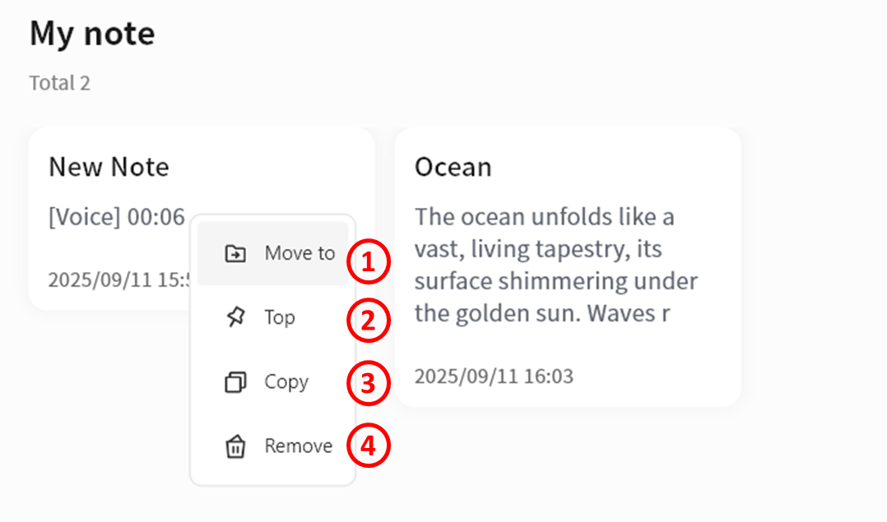This screenshot has height=522, width=887.
Task: Click the Ocean note preview text
Action: tap(555, 265)
